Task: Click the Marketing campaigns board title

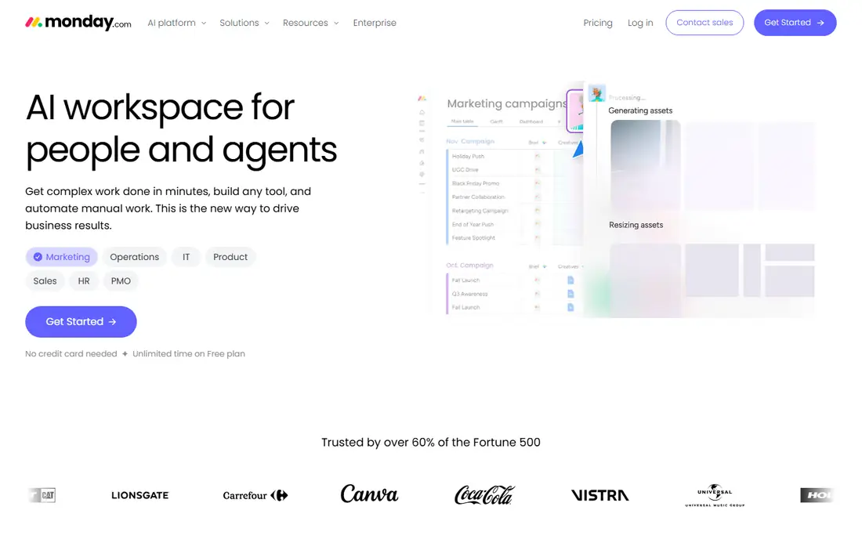Action: pos(506,103)
